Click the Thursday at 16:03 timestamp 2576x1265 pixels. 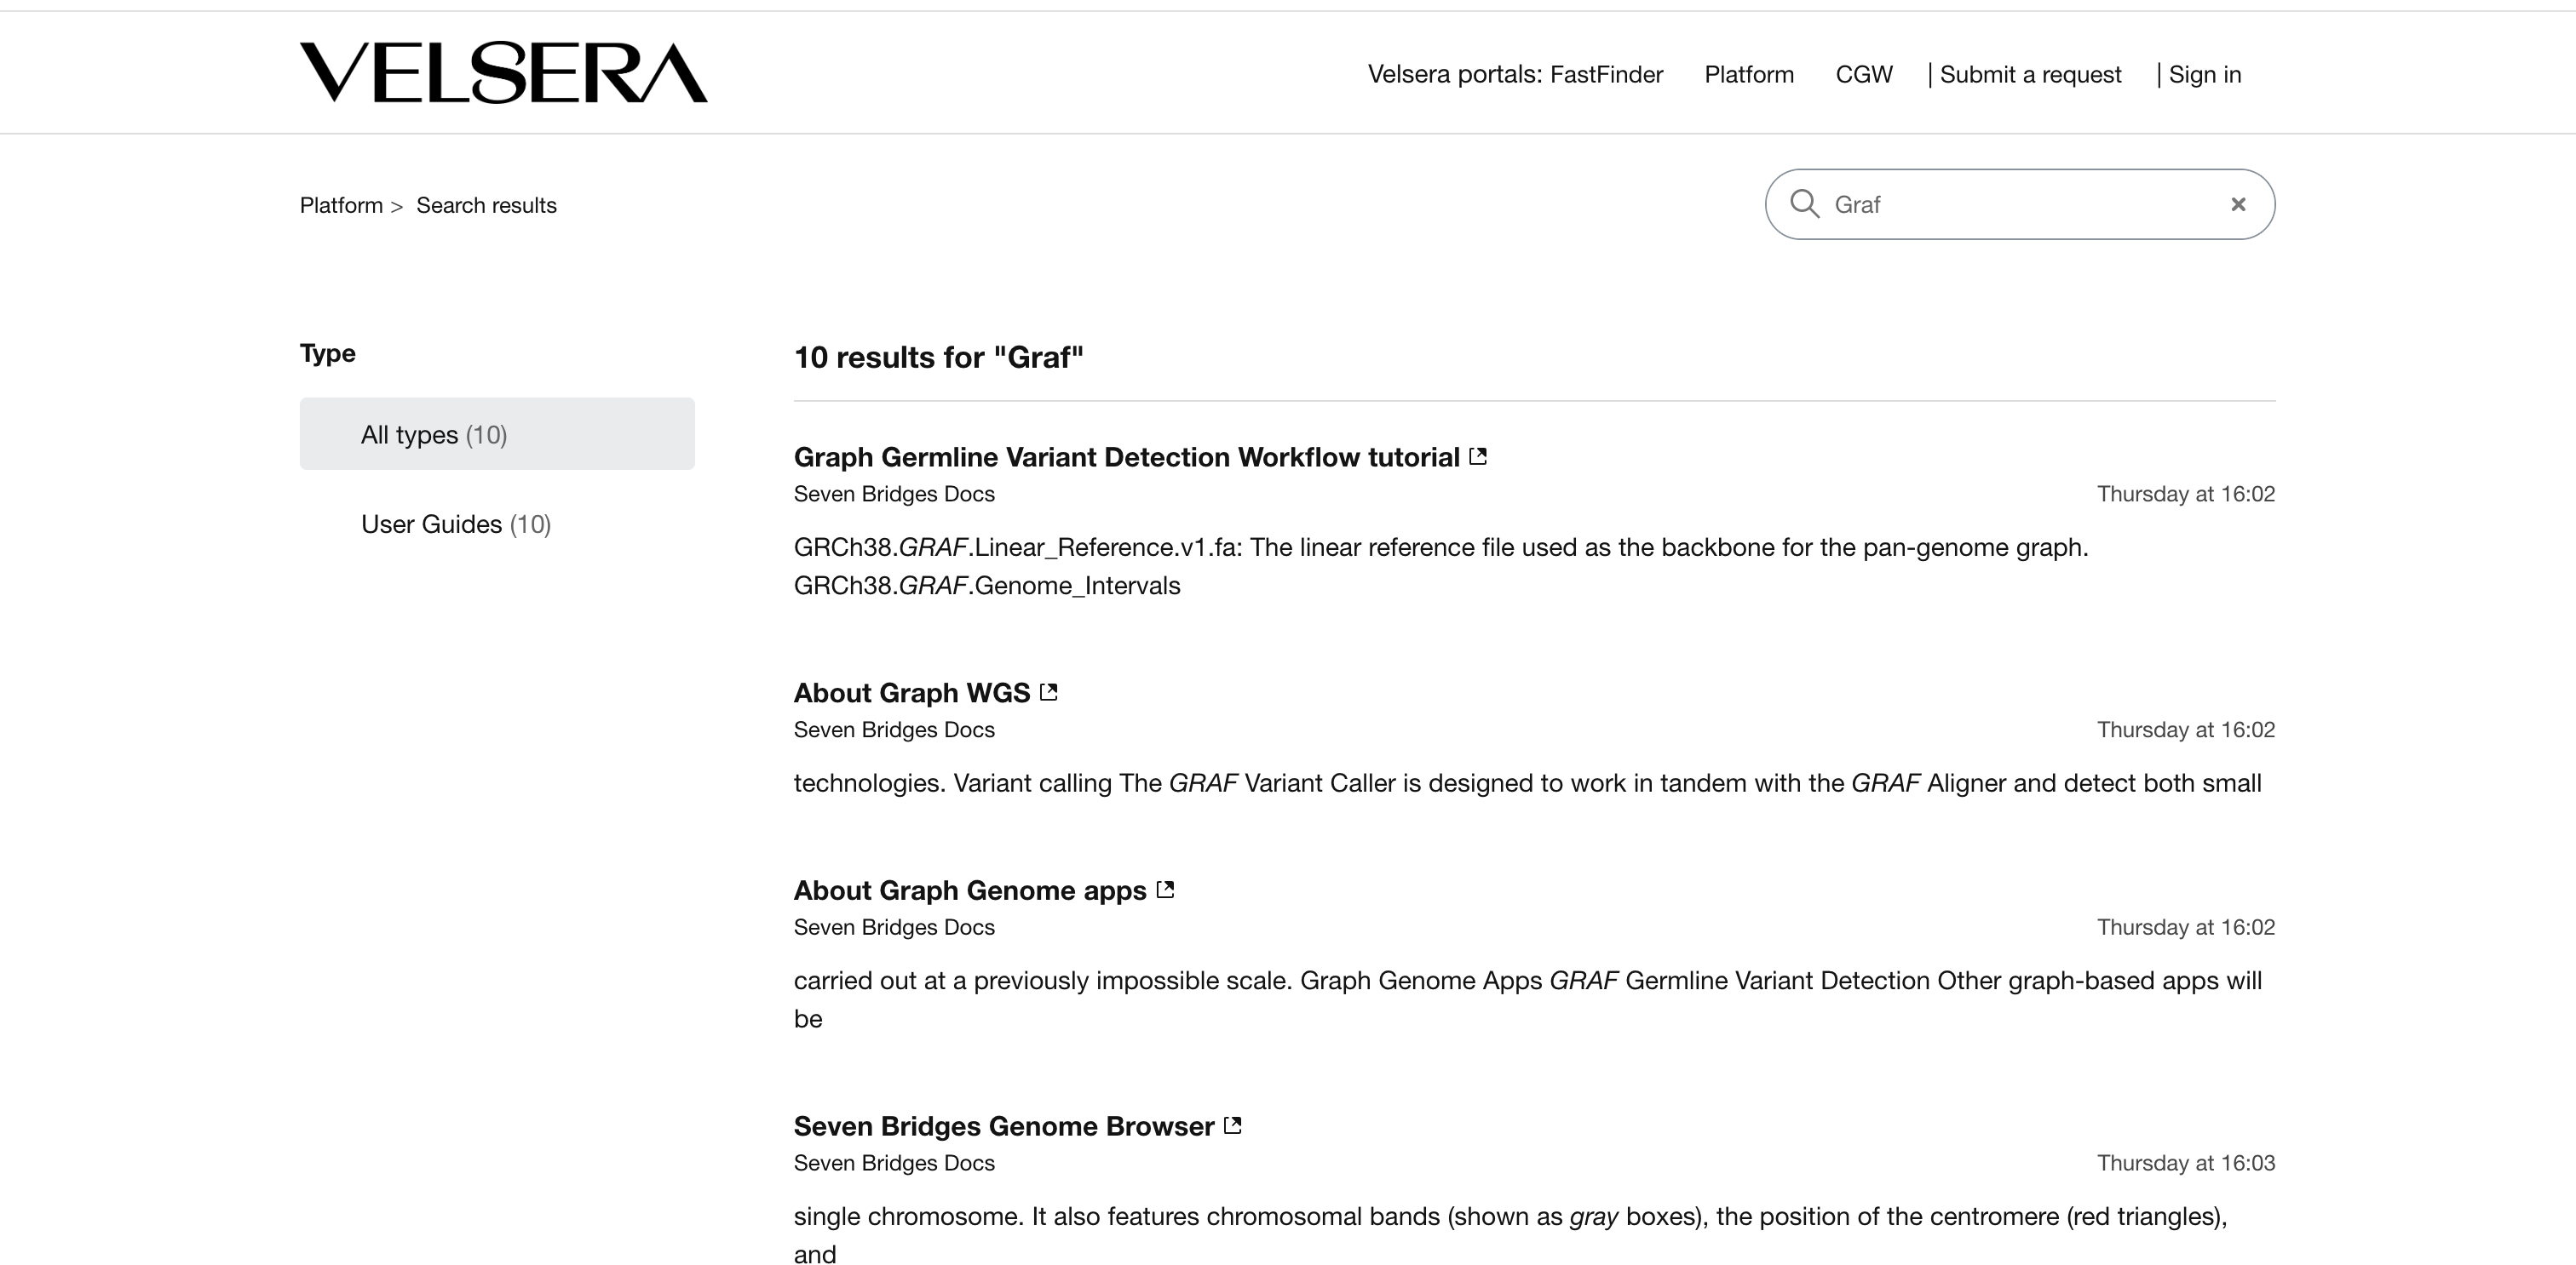point(2186,1162)
